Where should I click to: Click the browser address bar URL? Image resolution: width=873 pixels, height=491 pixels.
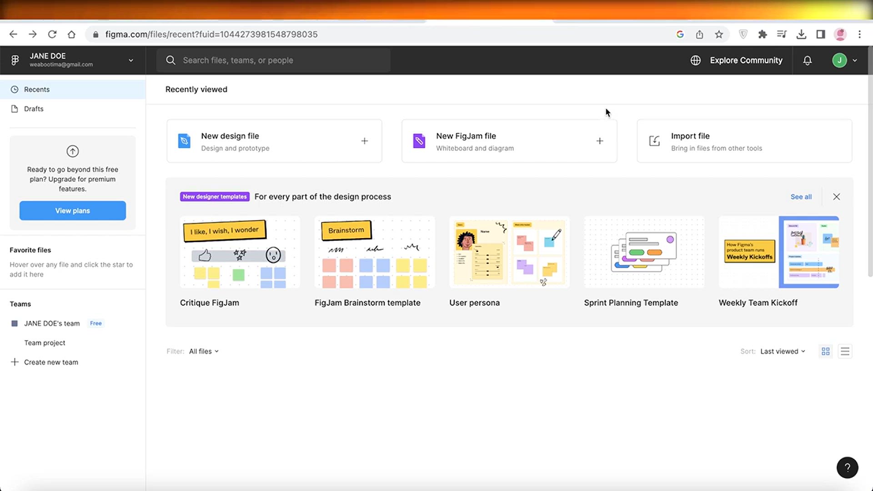211,34
